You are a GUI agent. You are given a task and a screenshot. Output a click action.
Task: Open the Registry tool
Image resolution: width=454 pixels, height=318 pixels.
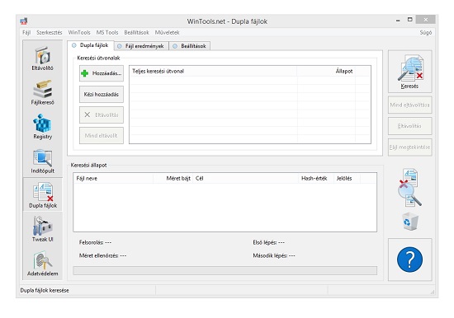[x=43, y=127]
